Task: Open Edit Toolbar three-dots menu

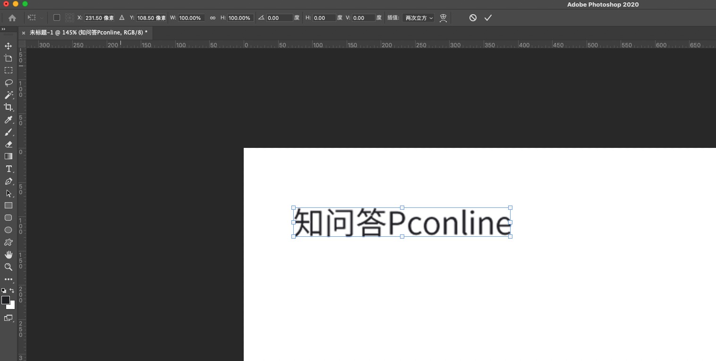Action: click(8, 279)
